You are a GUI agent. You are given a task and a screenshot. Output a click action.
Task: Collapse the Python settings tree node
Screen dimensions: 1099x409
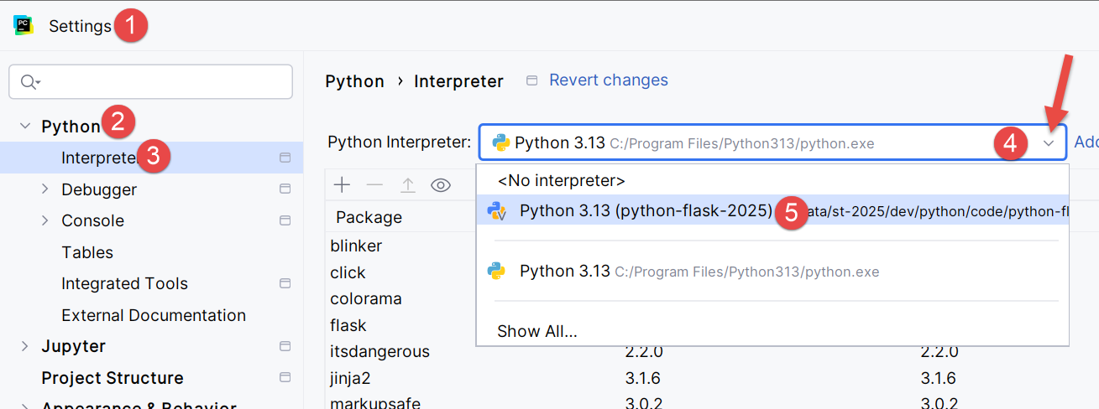click(25, 126)
